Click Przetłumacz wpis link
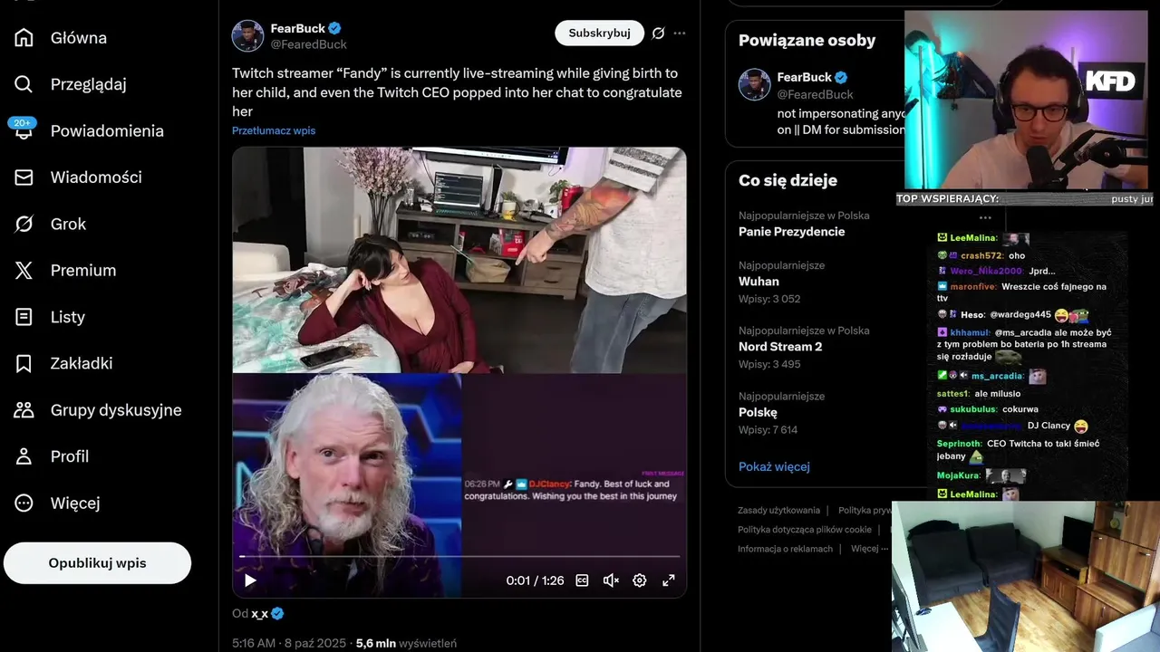The width and height of the screenshot is (1160, 652). click(274, 130)
